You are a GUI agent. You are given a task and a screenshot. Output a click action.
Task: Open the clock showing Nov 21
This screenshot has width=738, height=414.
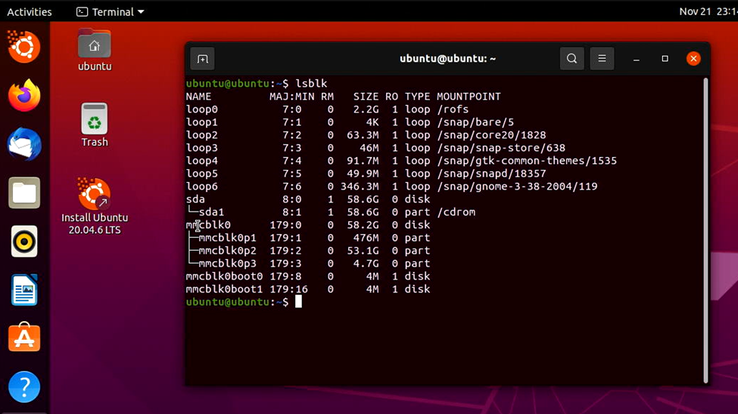708,12
